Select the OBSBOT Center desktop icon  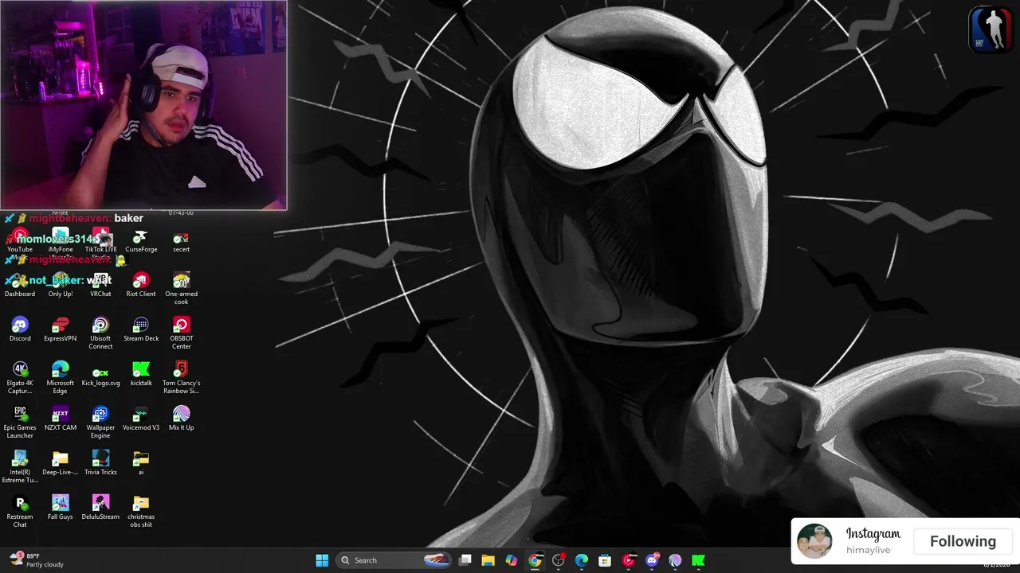point(182,333)
